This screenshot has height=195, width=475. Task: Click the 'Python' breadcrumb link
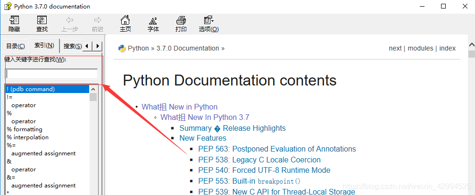(x=138, y=49)
